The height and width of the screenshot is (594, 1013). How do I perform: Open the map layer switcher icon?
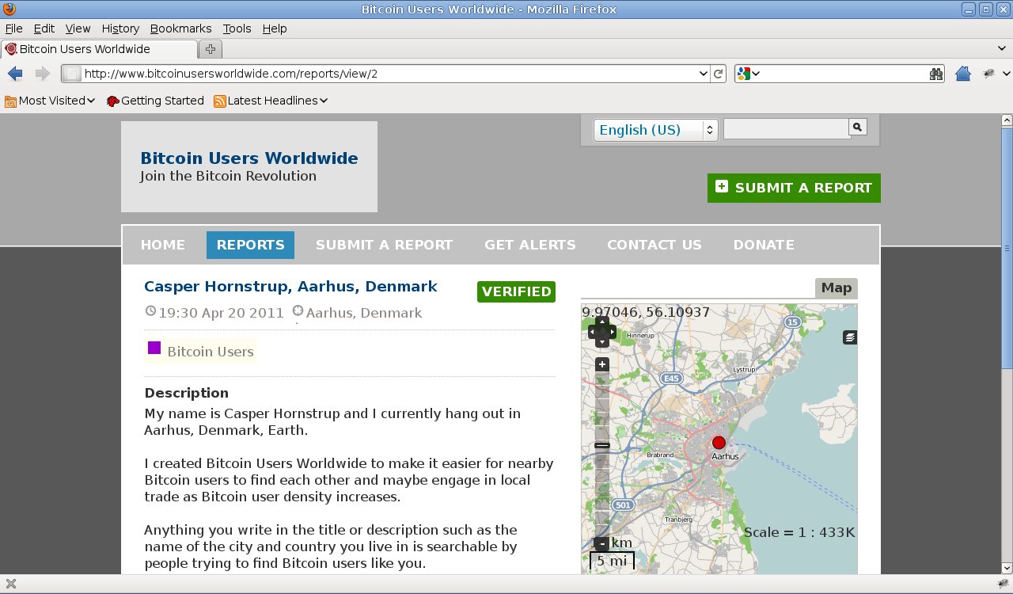coord(850,337)
